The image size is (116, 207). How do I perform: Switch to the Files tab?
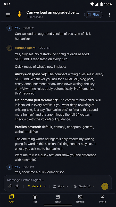coord(35,199)
